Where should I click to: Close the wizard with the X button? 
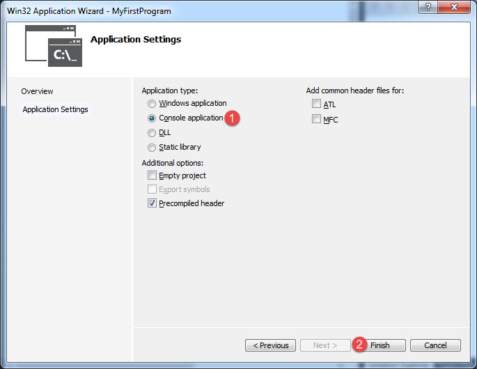pos(454,7)
